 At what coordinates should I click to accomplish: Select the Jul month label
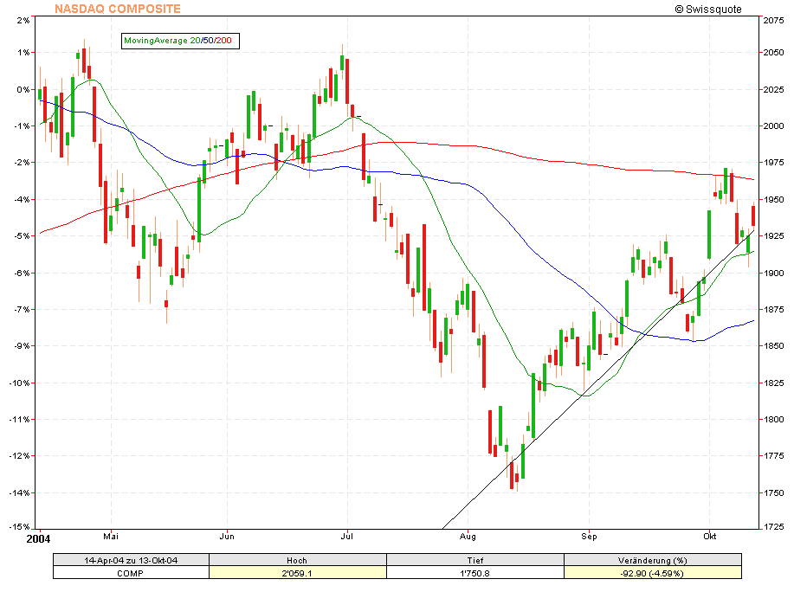347,536
